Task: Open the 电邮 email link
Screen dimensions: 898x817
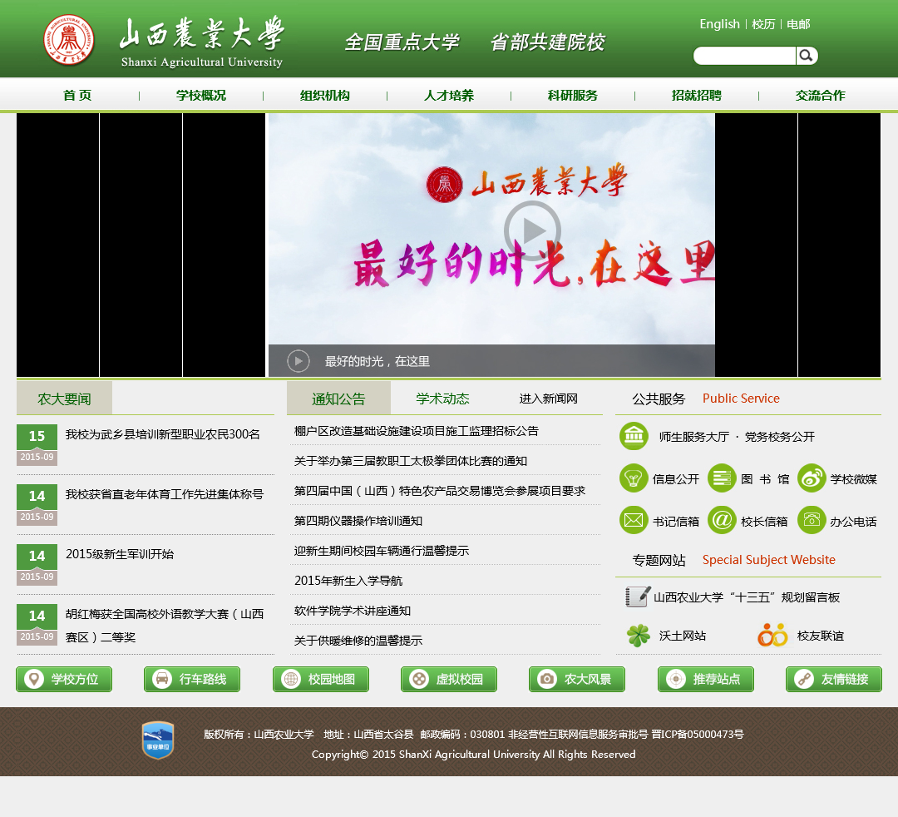Action: point(798,24)
